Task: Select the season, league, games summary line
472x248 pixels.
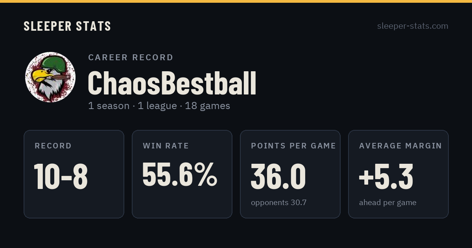Action: click(x=159, y=106)
